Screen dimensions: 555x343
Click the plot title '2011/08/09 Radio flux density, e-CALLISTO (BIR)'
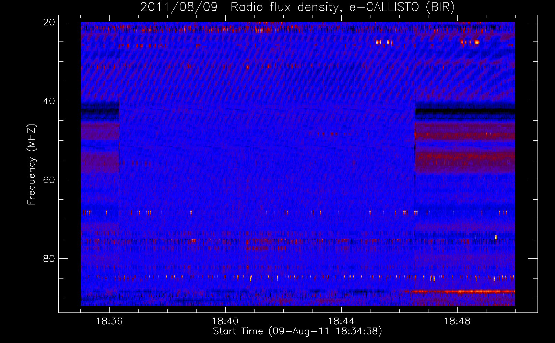pyautogui.click(x=297, y=7)
